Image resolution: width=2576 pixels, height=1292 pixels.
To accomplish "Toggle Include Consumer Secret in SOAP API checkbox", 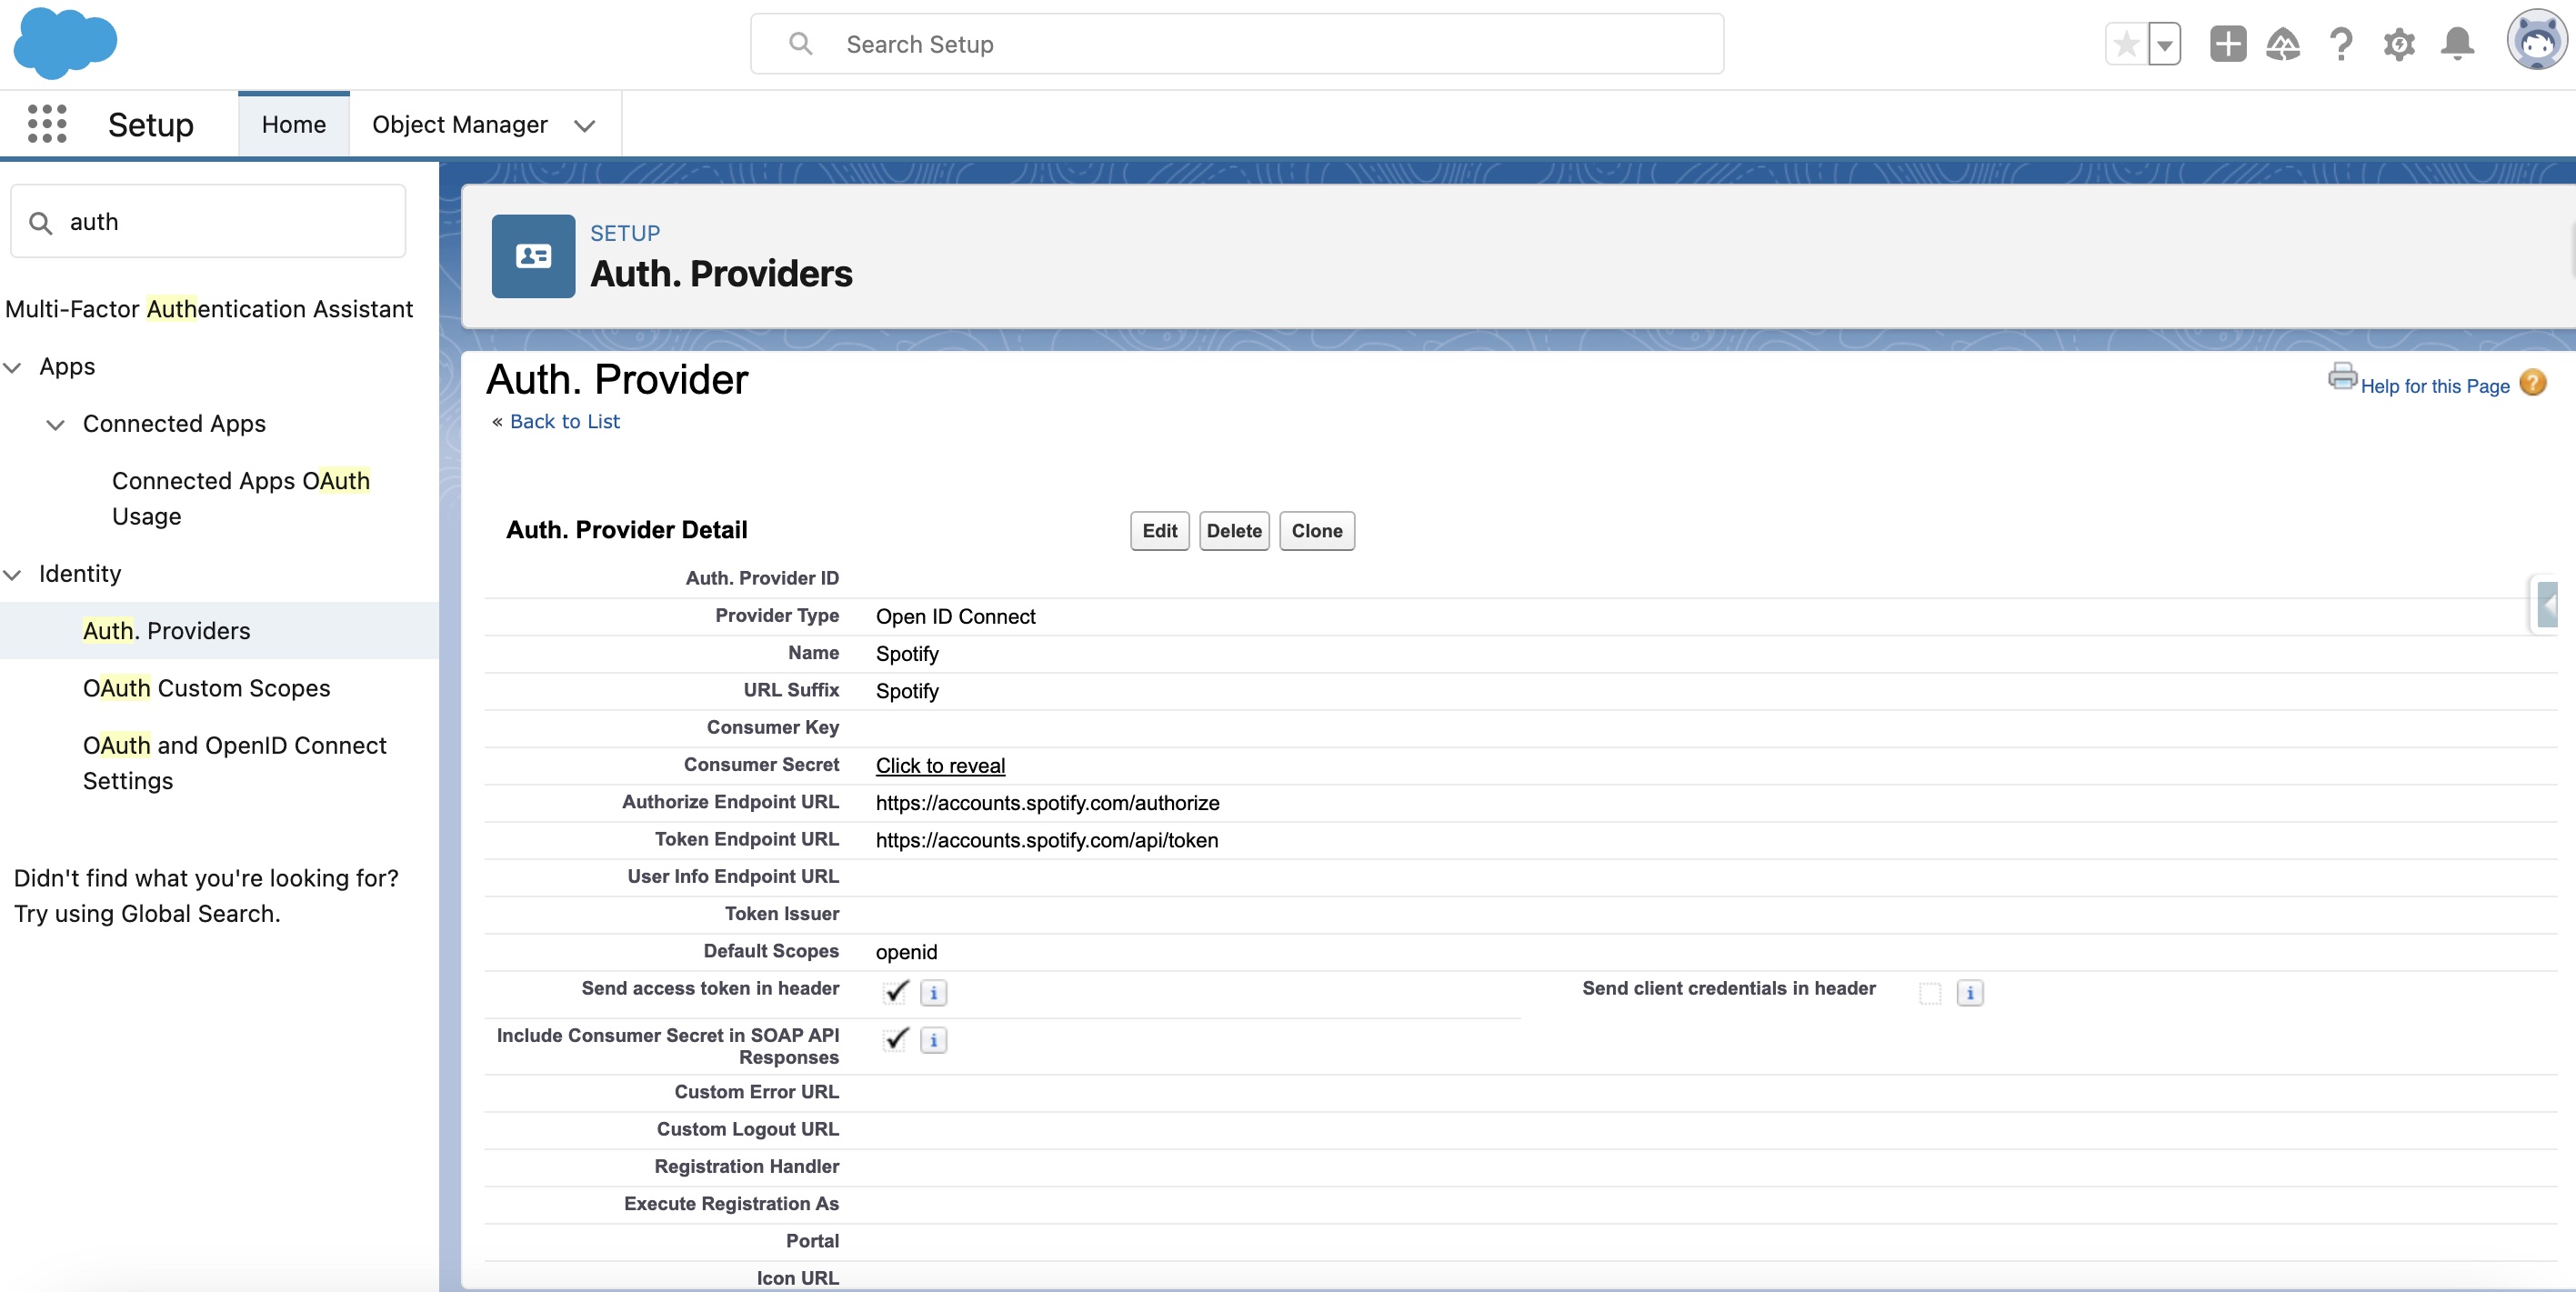I will point(896,1039).
